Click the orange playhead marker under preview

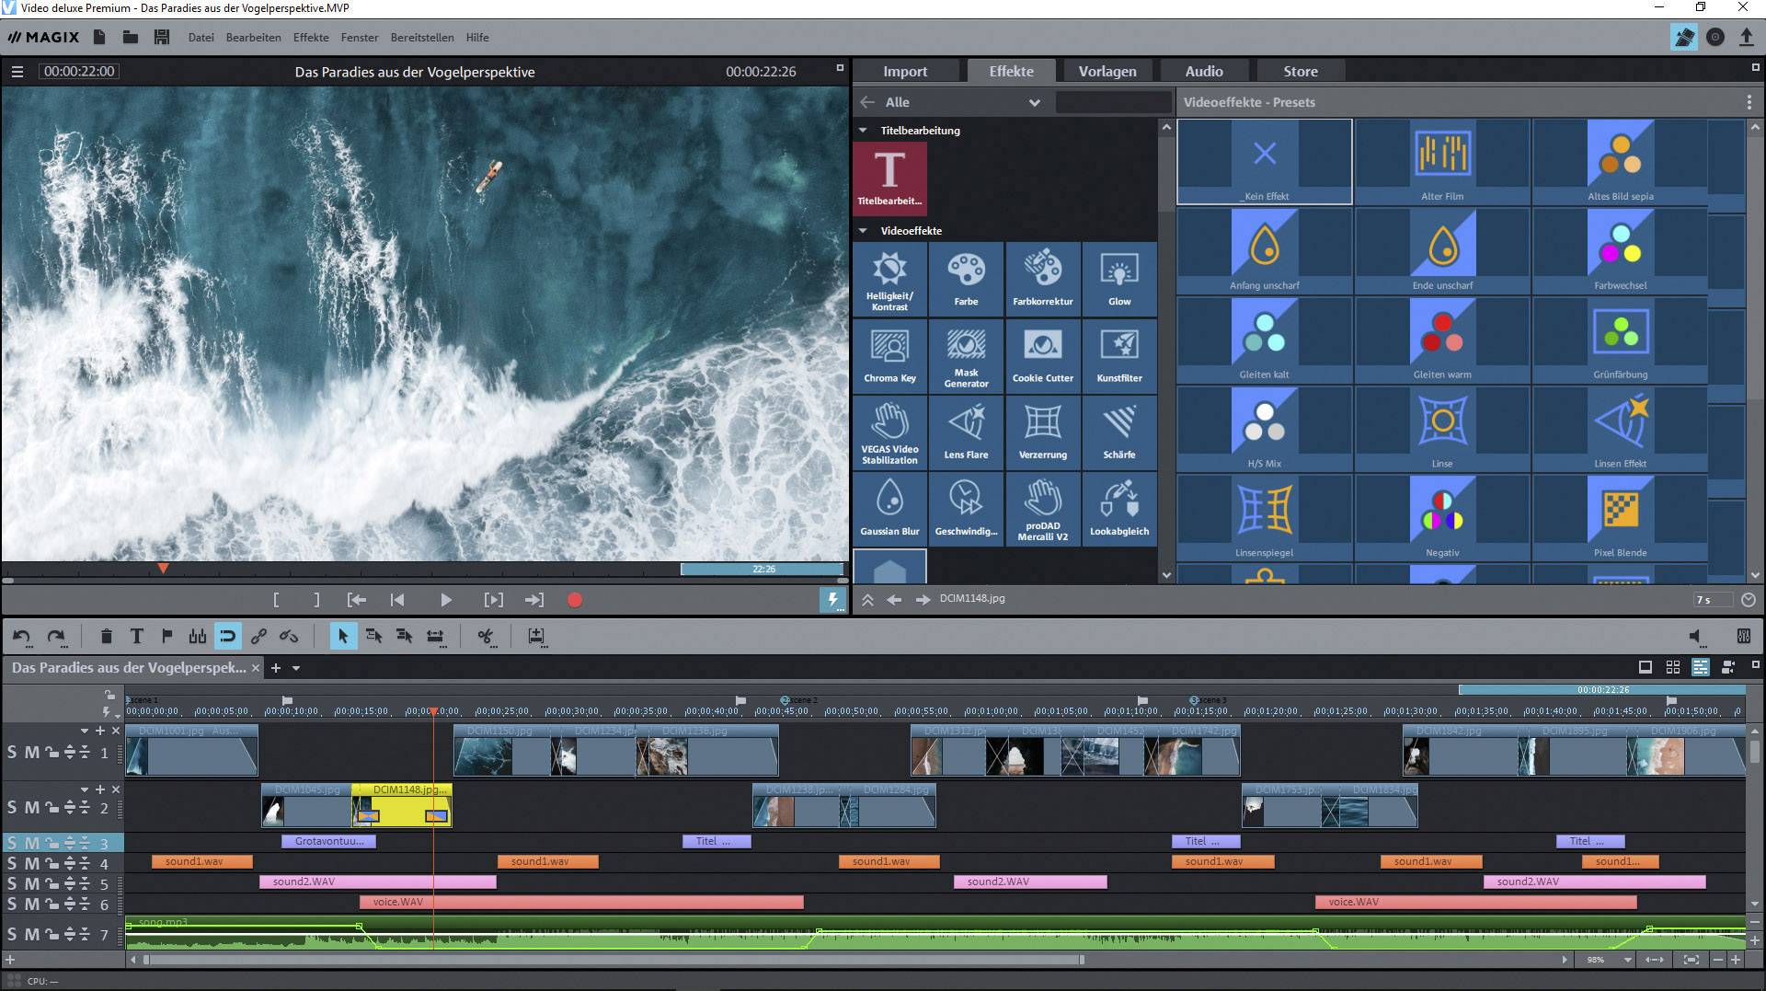point(163,569)
